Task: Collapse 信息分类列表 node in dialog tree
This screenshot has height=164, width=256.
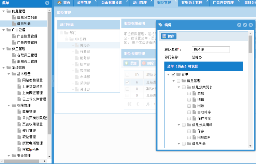Action: pos(179,87)
